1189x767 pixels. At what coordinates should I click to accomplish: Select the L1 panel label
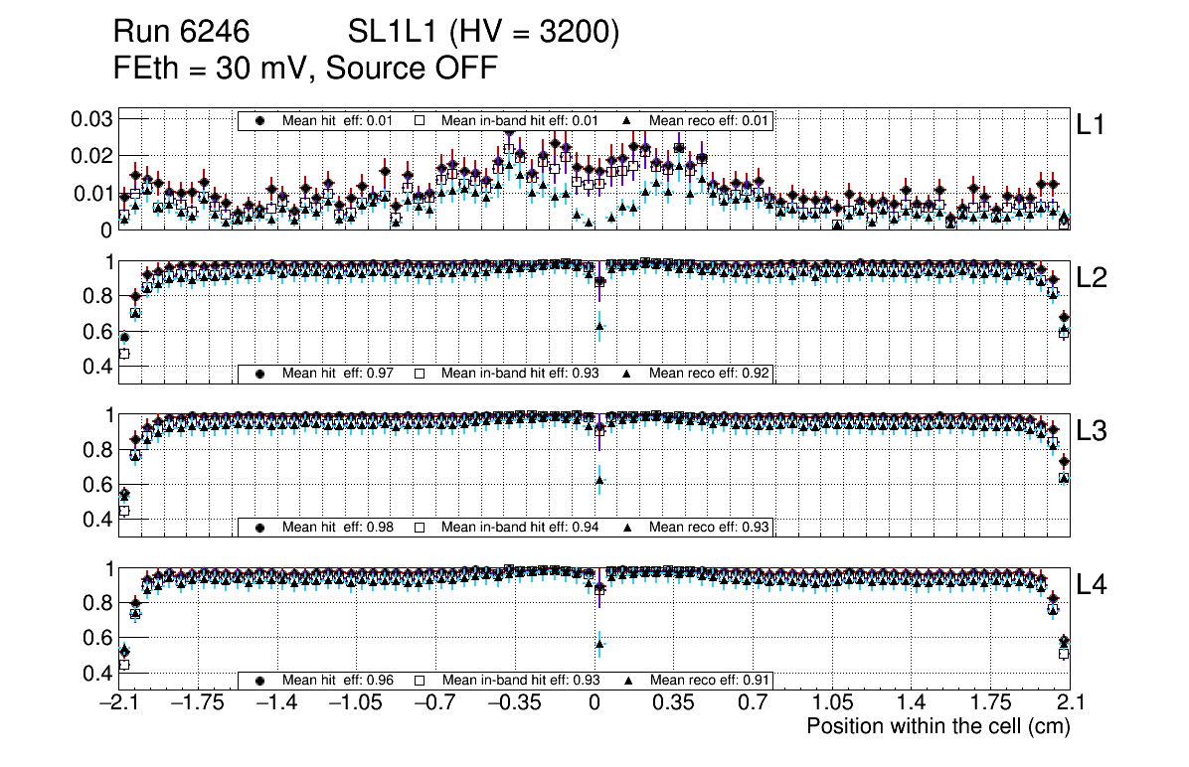point(1091,125)
